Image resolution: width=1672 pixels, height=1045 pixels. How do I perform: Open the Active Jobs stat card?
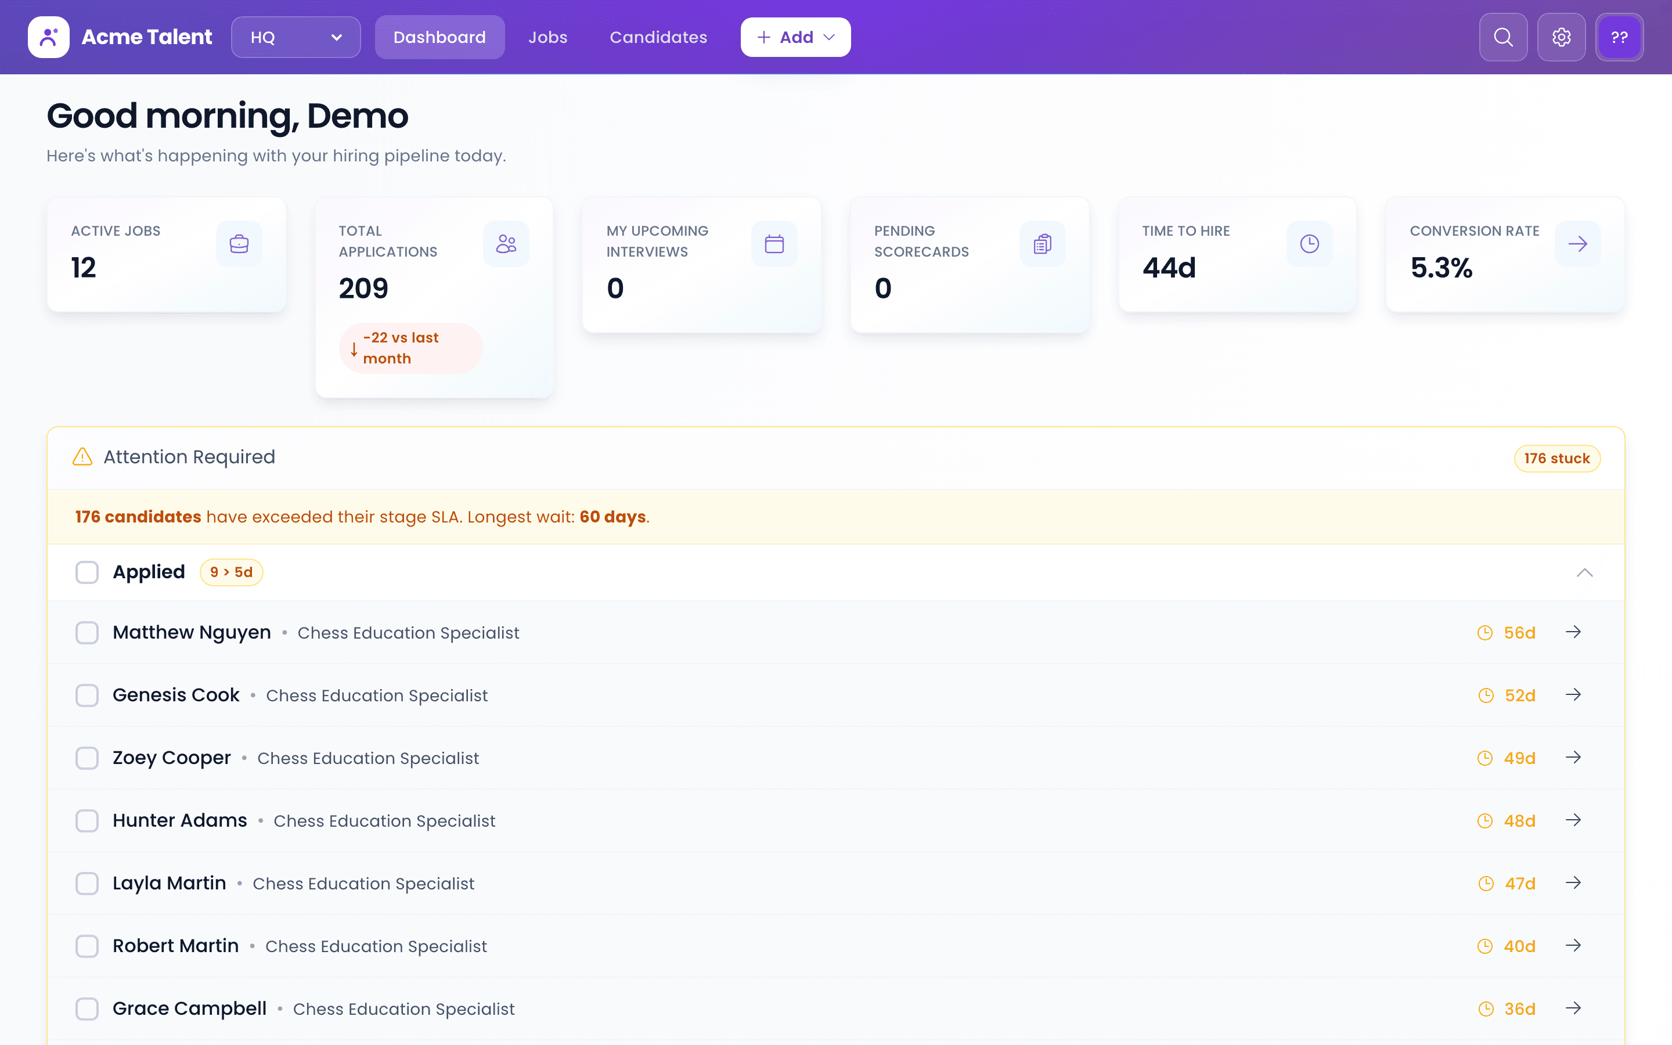(x=167, y=254)
